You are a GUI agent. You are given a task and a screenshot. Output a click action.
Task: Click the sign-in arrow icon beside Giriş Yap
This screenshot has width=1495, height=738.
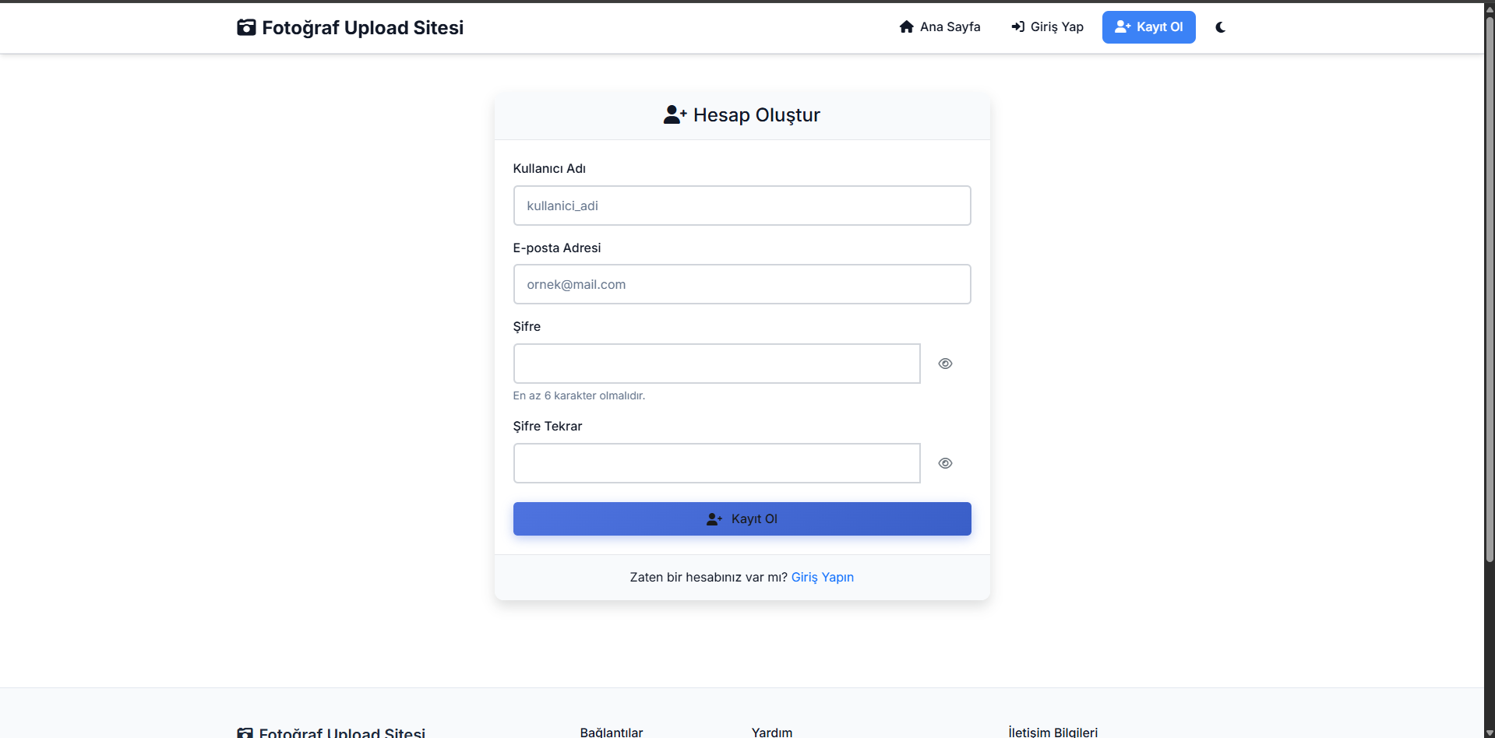coord(1017,27)
